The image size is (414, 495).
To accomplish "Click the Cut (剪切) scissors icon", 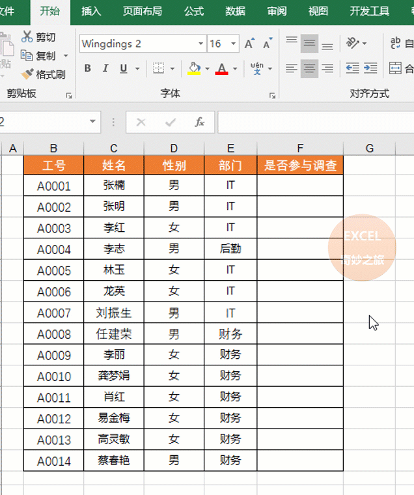I will point(27,37).
